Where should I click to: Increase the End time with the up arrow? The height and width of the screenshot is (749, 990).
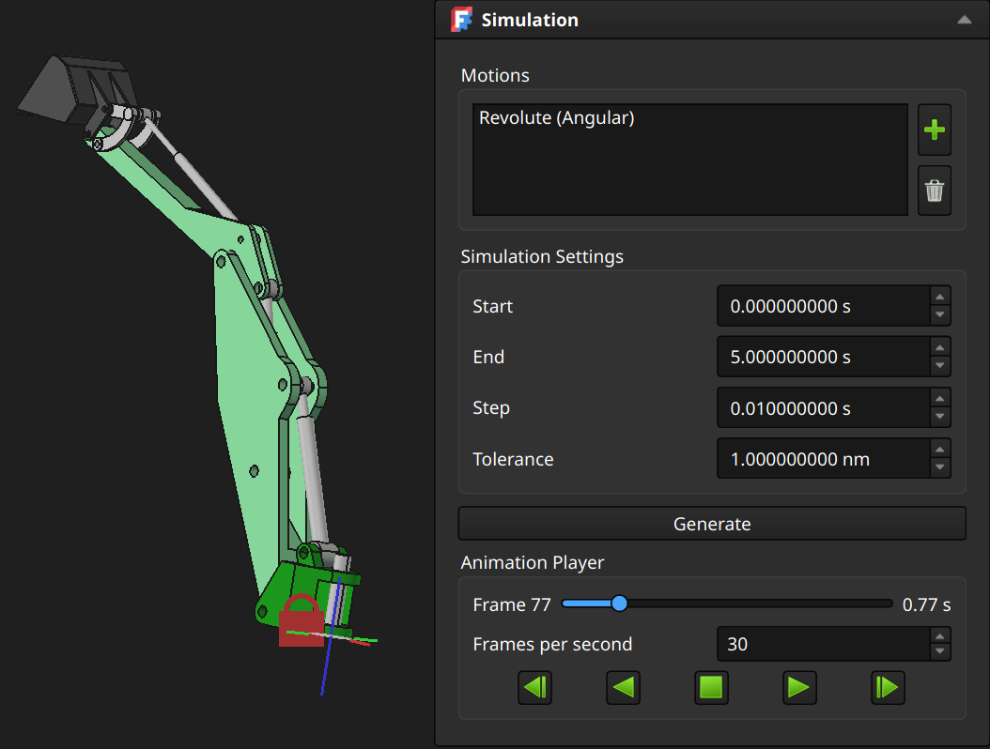(940, 347)
